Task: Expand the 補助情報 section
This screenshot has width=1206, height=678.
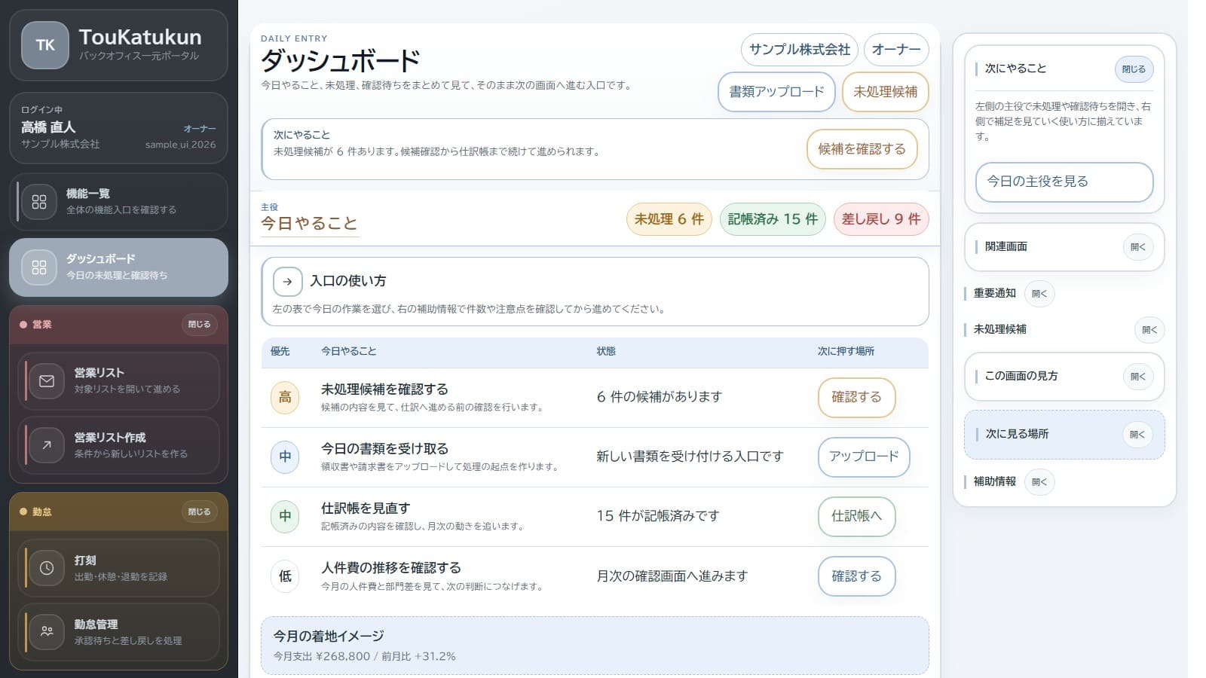Action: pyautogui.click(x=1039, y=482)
